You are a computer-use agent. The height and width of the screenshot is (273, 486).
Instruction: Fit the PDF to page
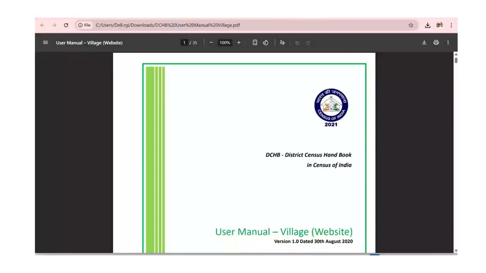coord(255,42)
